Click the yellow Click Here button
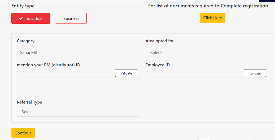This screenshot has width=275, height=140. 212,18
